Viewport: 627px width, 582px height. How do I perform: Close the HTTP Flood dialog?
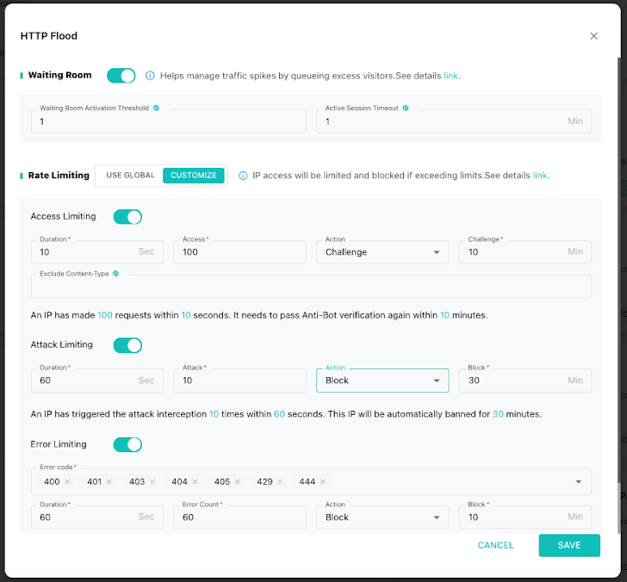coord(593,36)
